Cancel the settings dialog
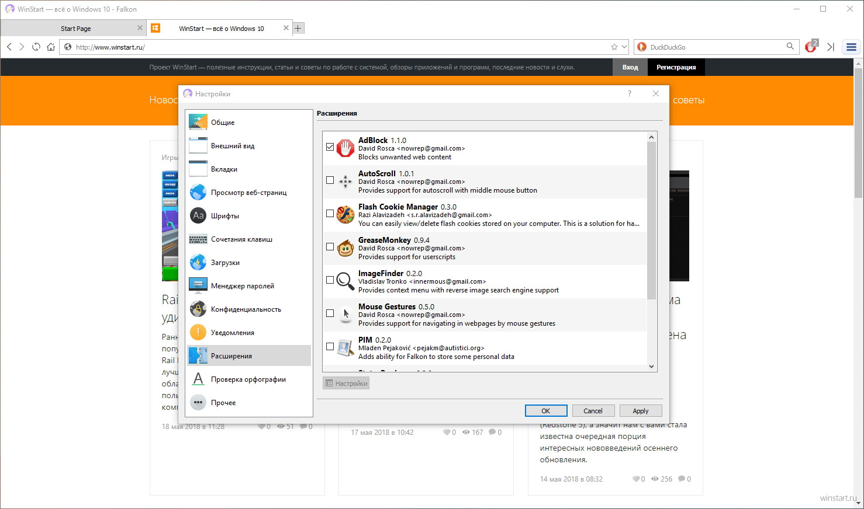The width and height of the screenshot is (864, 509). (593, 411)
